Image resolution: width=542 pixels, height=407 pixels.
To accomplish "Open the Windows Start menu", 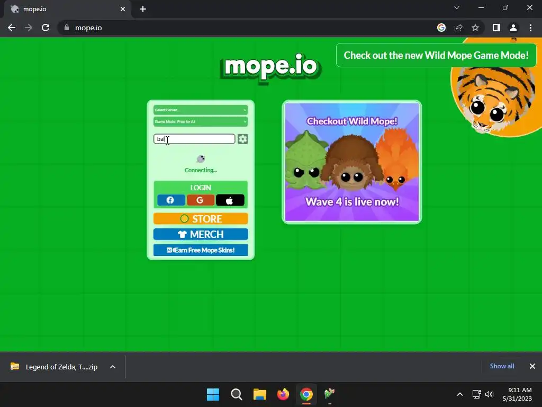I will click(213, 394).
